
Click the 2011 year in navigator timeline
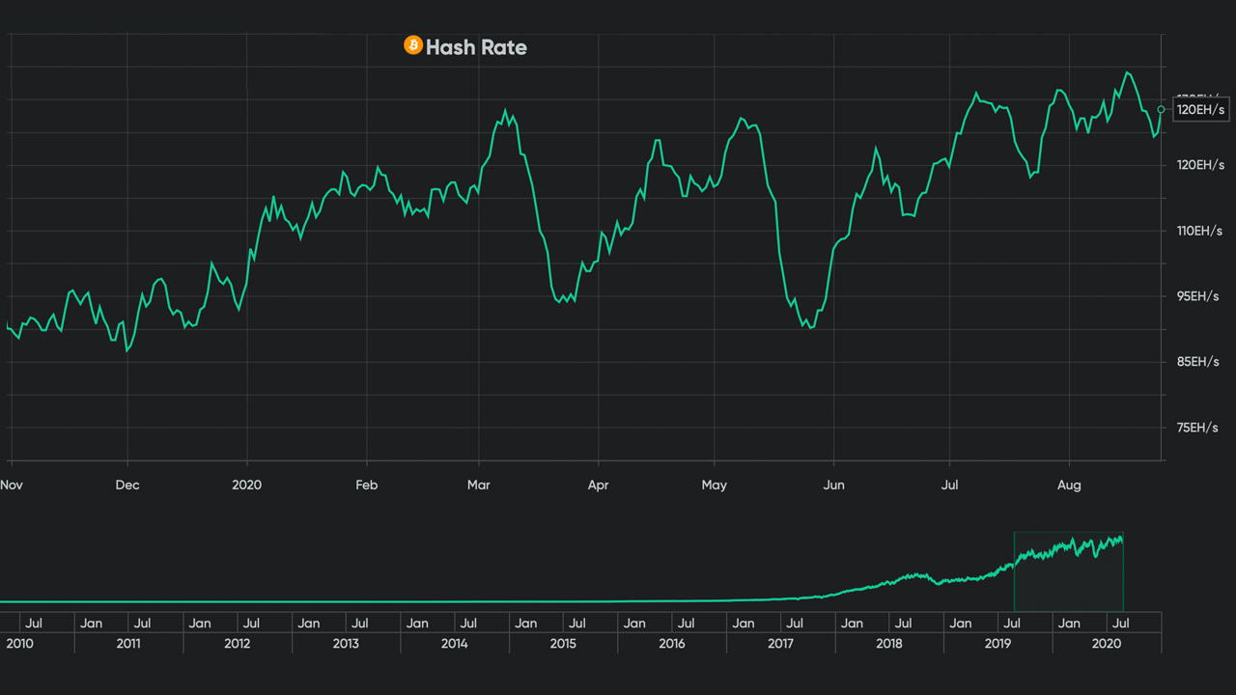point(128,643)
